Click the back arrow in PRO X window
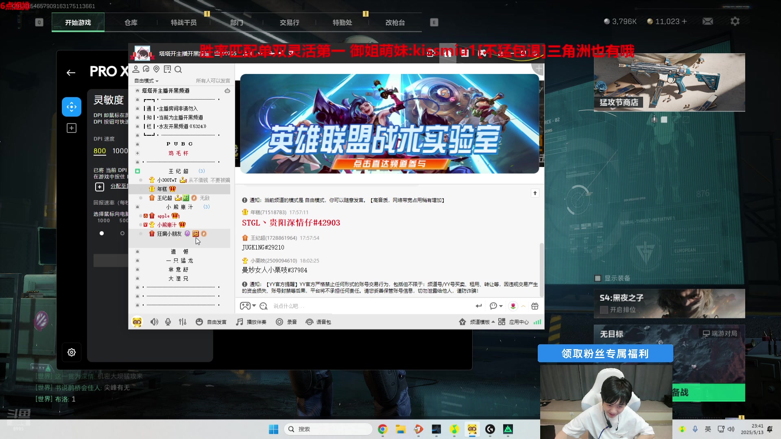This screenshot has height=439, width=781. pyautogui.click(x=71, y=73)
